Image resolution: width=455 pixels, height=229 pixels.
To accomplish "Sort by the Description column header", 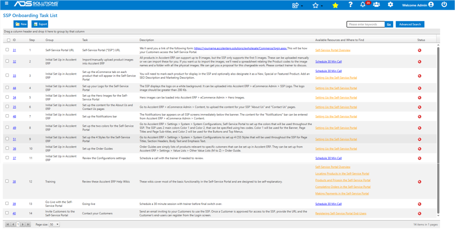I will 147,40.
